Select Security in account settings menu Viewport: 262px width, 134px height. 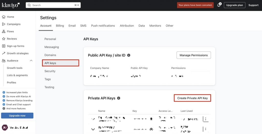click(x=50, y=71)
